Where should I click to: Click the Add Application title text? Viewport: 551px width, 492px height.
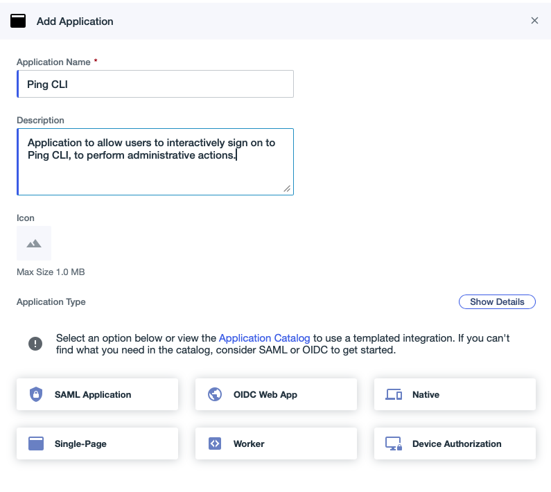pyautogui.click(x=75, y=21)
